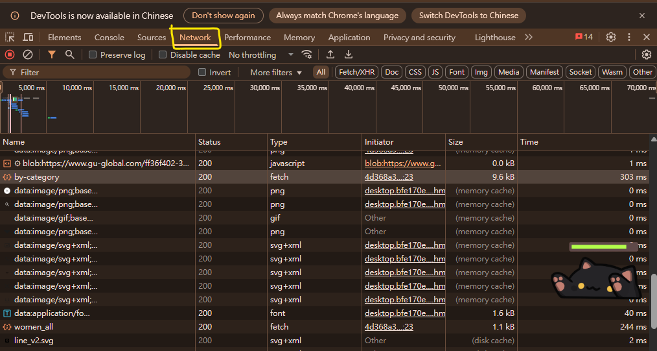Screen dimensions: 657x351
Task: Close the DevTools panel
Action: [647, 38]
